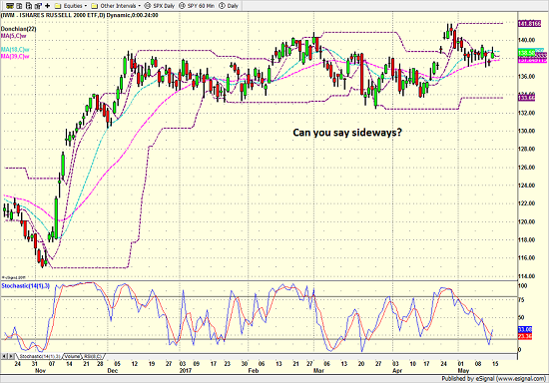
Task: Click the Published by eSignal footer link
Action: point(493,378)
